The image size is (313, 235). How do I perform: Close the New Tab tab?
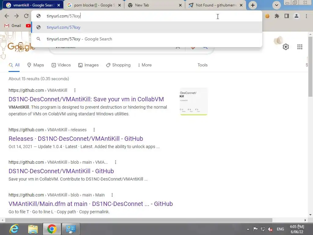point(180,5)
